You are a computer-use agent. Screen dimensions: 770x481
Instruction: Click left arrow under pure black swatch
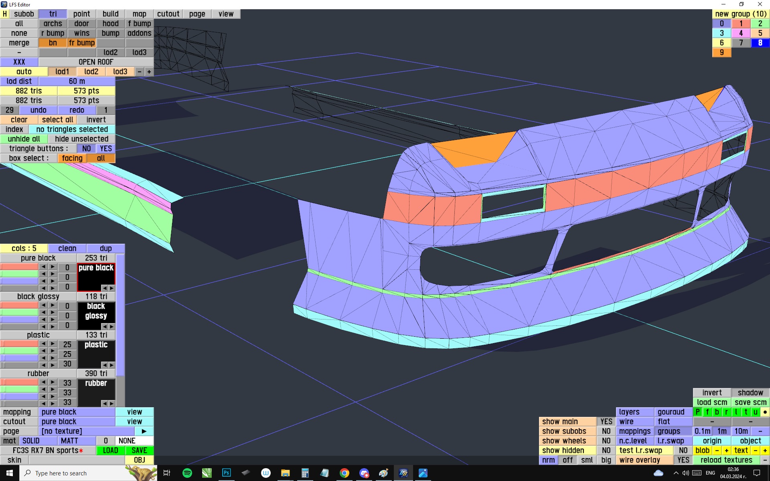coord(105,288)
